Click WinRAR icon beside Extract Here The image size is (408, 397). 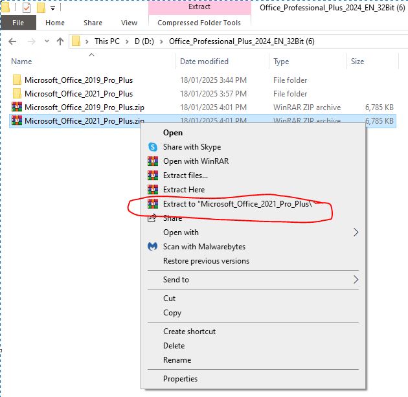153,189
